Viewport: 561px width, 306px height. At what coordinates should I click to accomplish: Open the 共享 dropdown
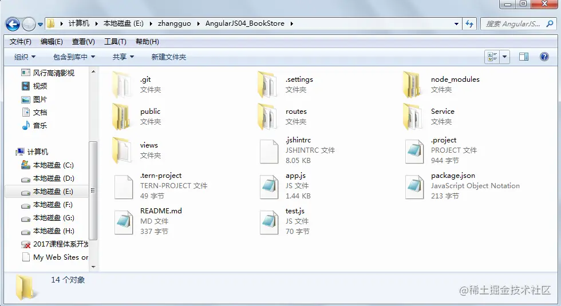(123, 57)
